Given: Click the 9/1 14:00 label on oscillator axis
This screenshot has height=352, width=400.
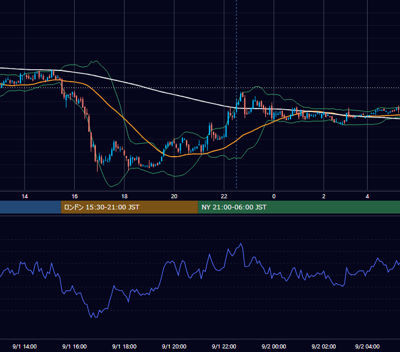Looking at the screenshot, I should coord(25,346).
